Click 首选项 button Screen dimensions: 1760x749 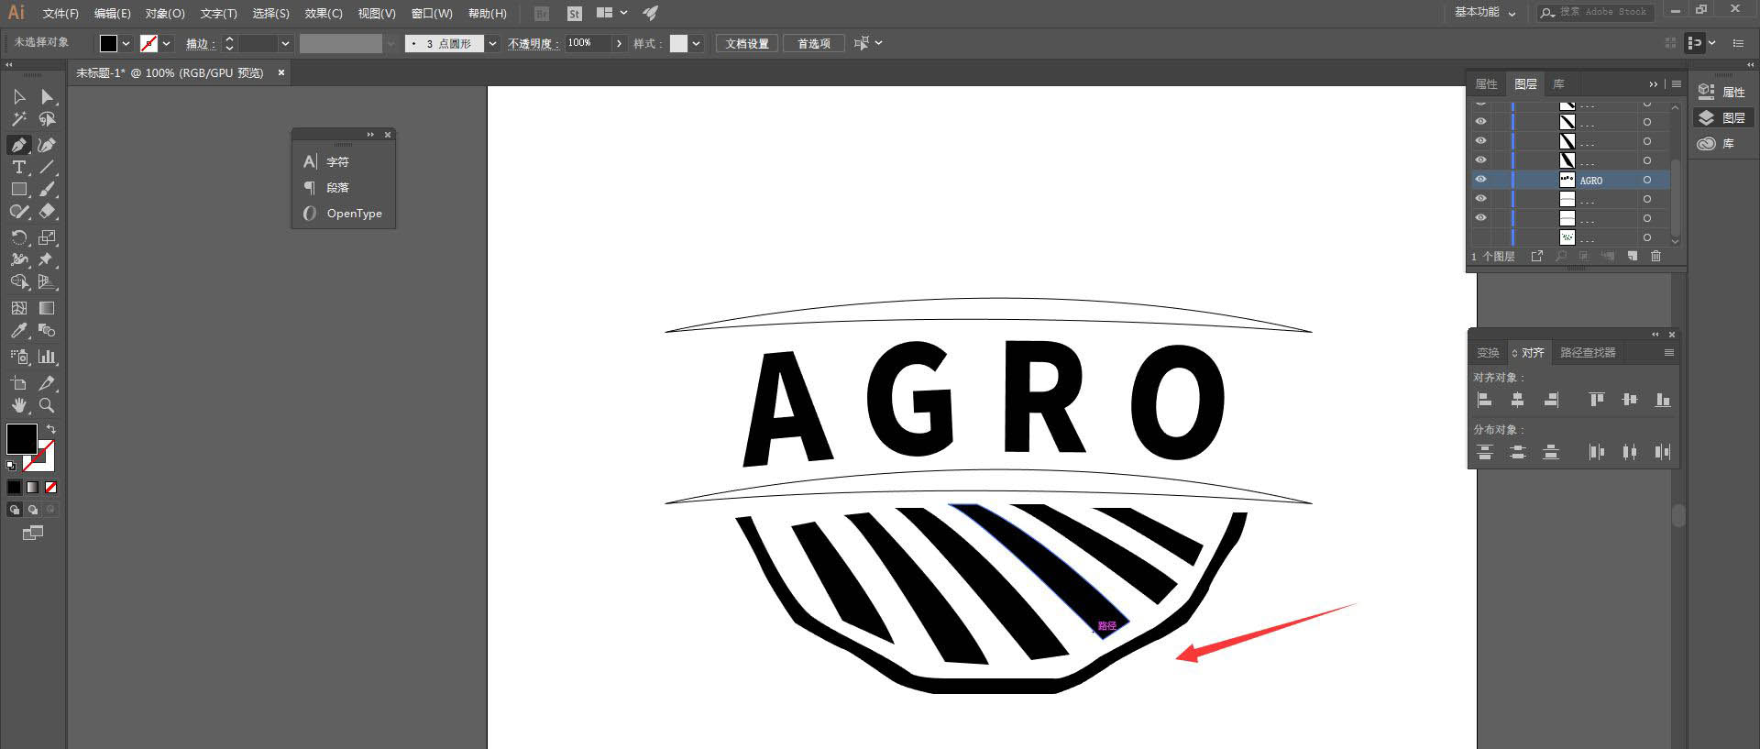(814, 43)
